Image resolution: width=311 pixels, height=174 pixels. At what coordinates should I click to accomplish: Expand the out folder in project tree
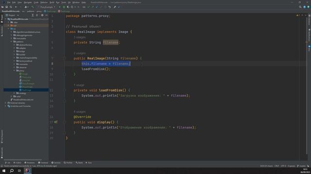(9, 26)
